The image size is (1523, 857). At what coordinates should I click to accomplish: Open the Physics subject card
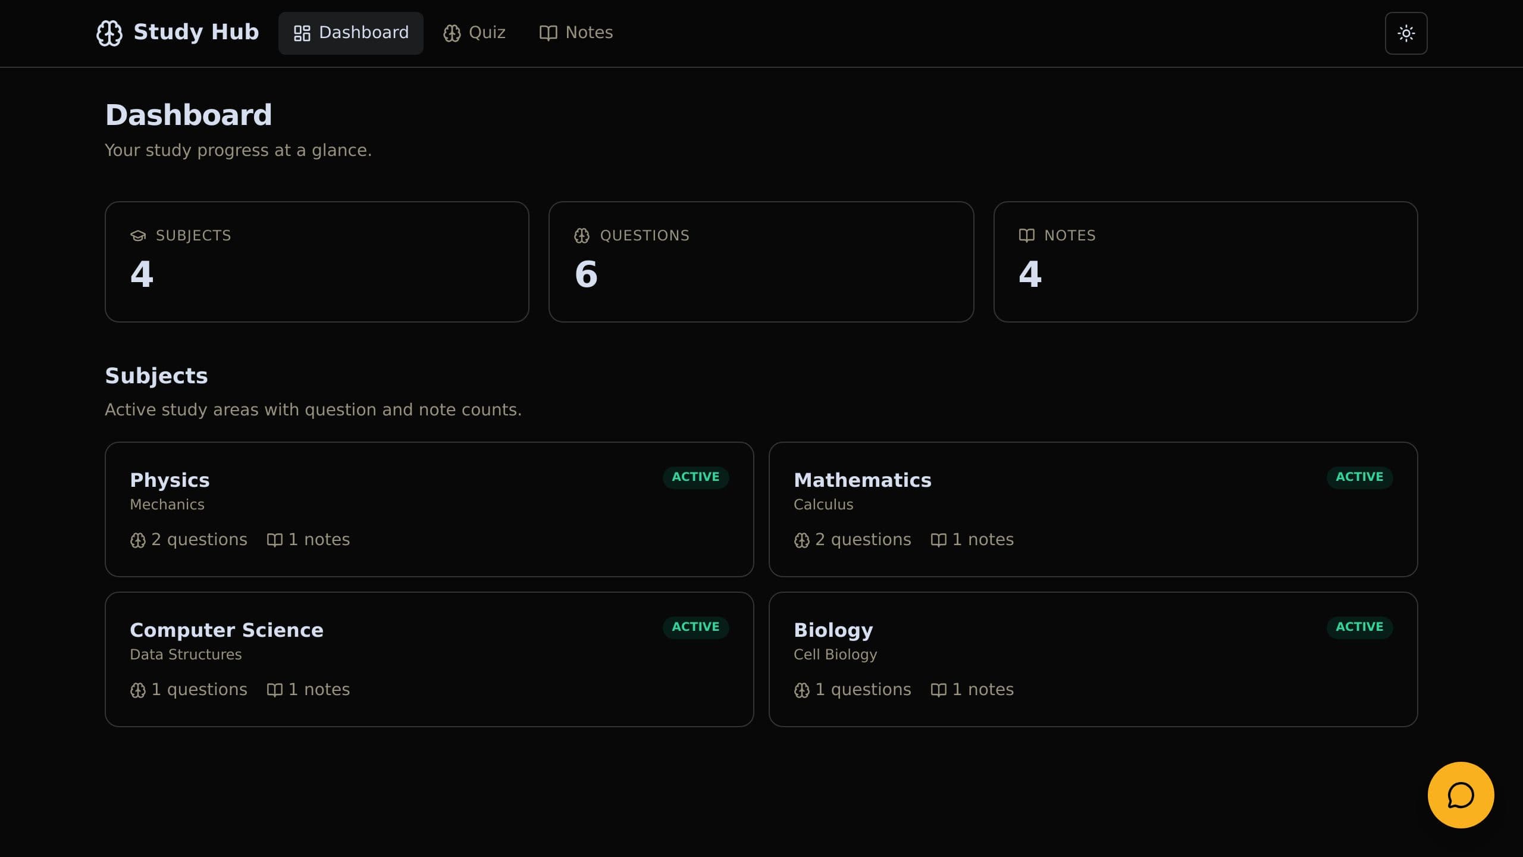(430, 509)
